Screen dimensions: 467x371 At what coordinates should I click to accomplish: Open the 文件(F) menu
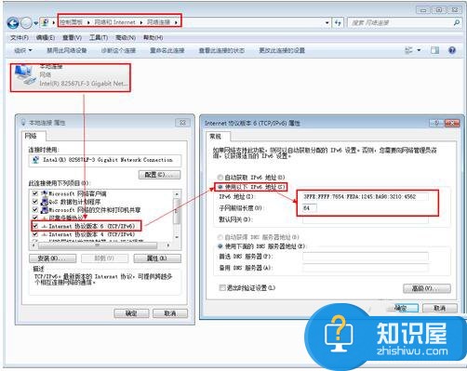20,37
